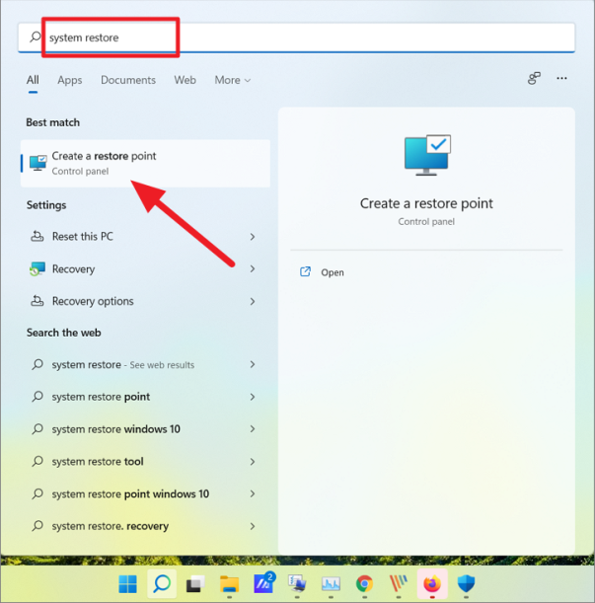Open Google Chrome from the taskbar
This screenshot has width=595, height=603.
coord(365,584)
